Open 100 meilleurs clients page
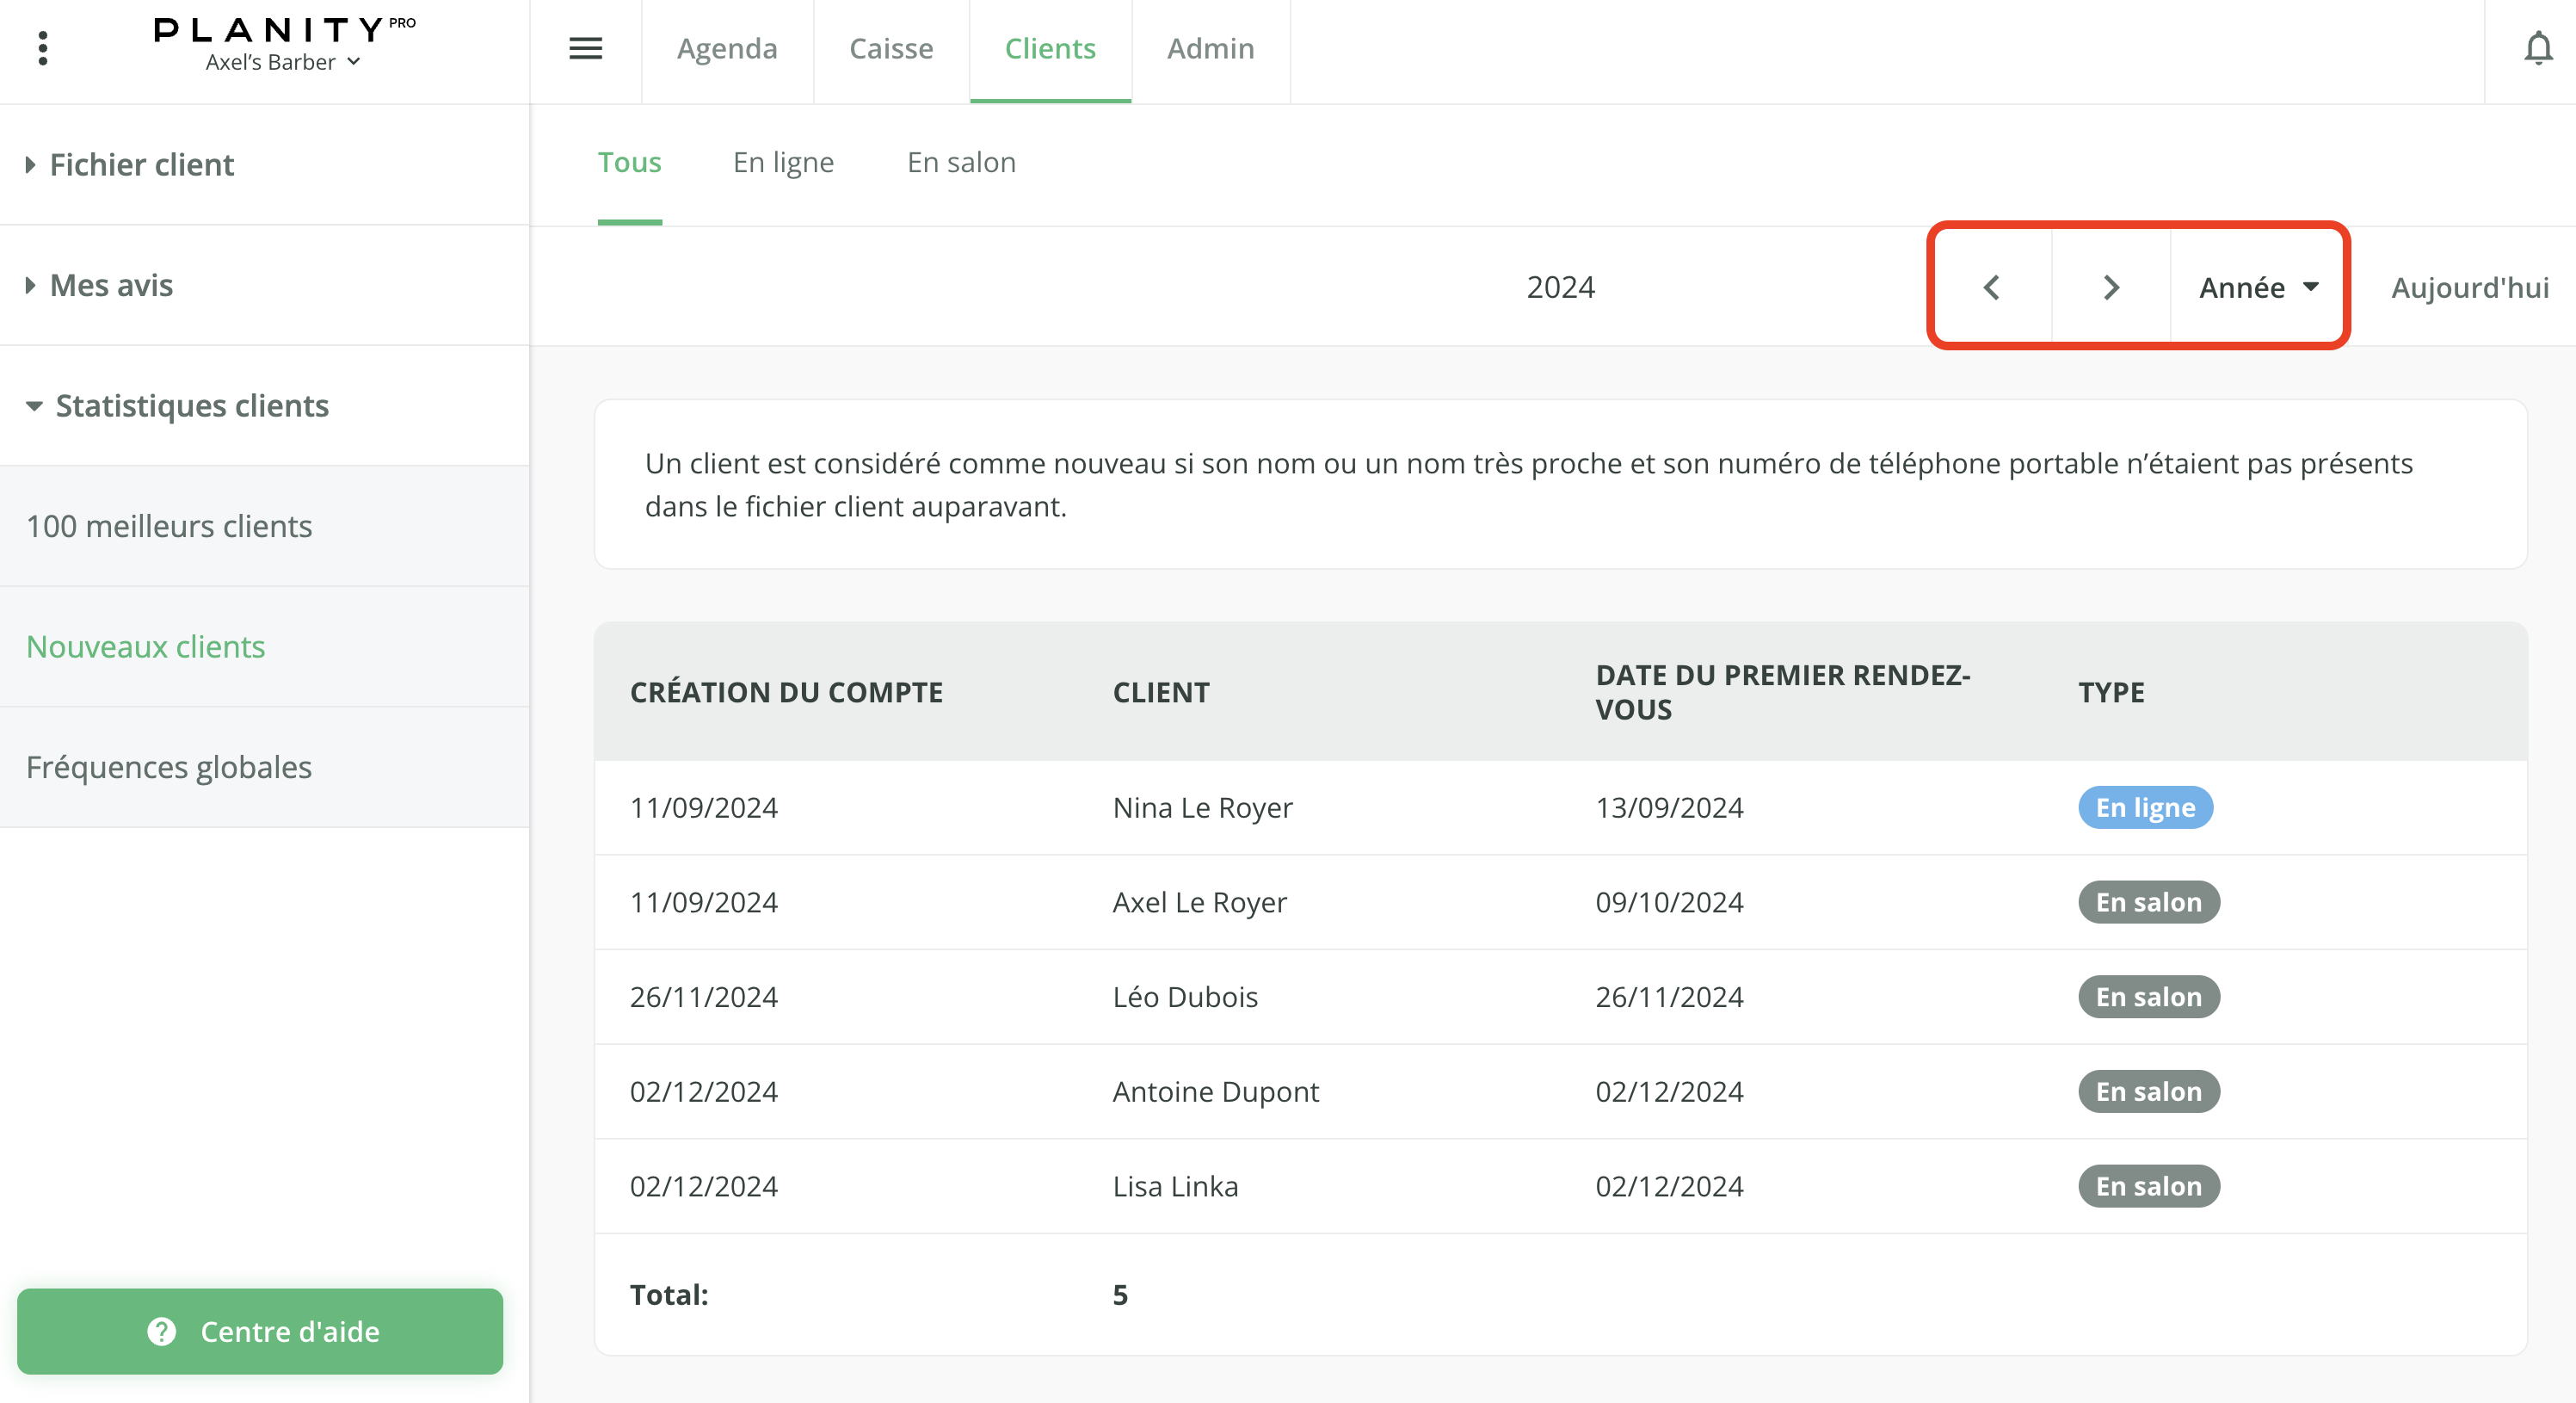Viewport: 2576px width, 1403px height. tap(169, 525)
